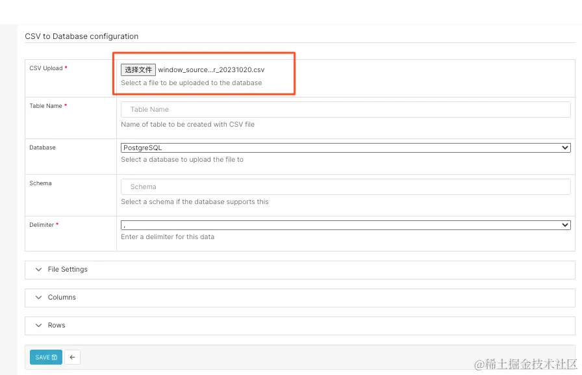The width and height of the screenshot is (582, 375).
Task: Click the text 'Select a database to upload the file to'
Action: [x=183, y=160]
